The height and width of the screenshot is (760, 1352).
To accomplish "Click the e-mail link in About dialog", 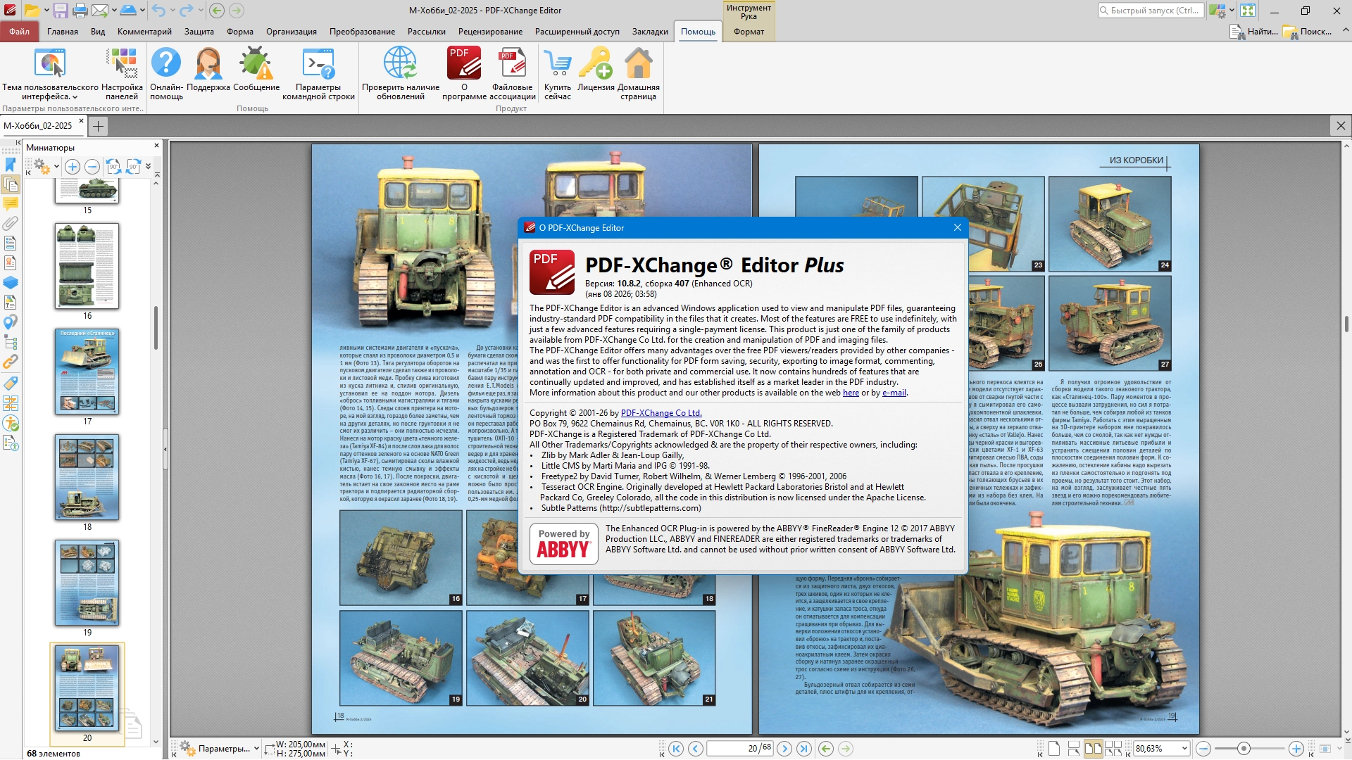I will (x=894, y=393).
